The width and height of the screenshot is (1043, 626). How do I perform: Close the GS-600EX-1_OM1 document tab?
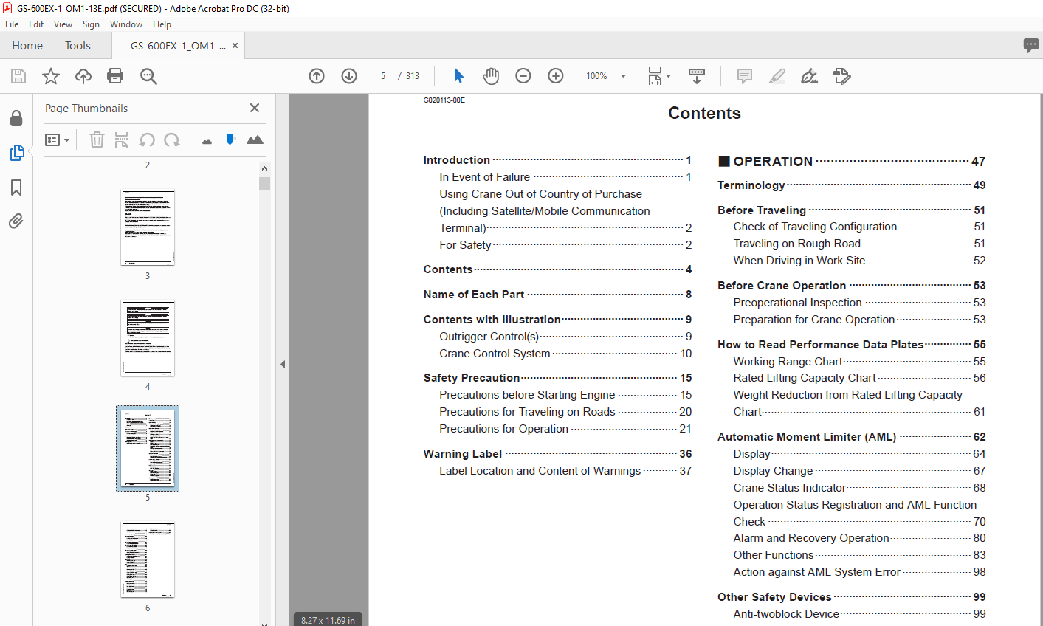[235, 46]
